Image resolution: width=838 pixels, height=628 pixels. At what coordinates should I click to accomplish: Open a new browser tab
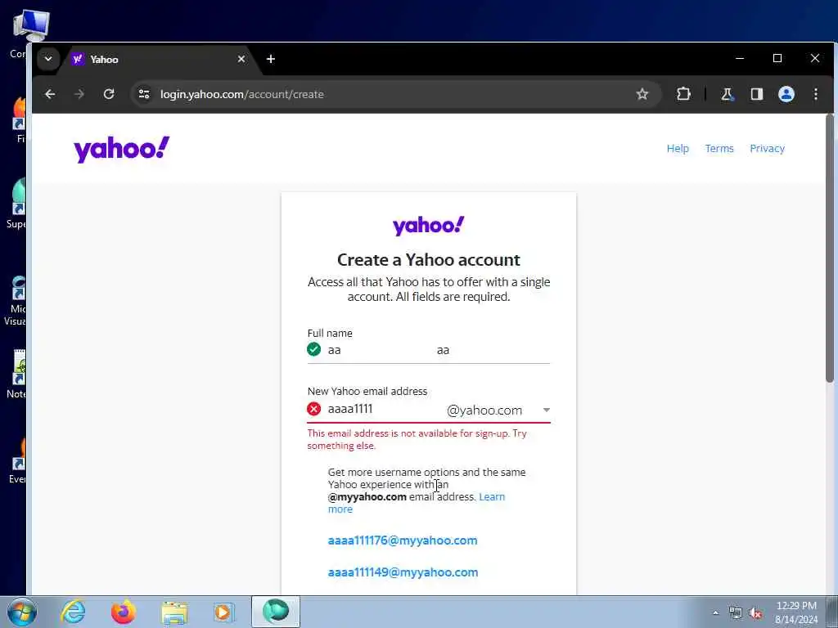pos(271,59)
